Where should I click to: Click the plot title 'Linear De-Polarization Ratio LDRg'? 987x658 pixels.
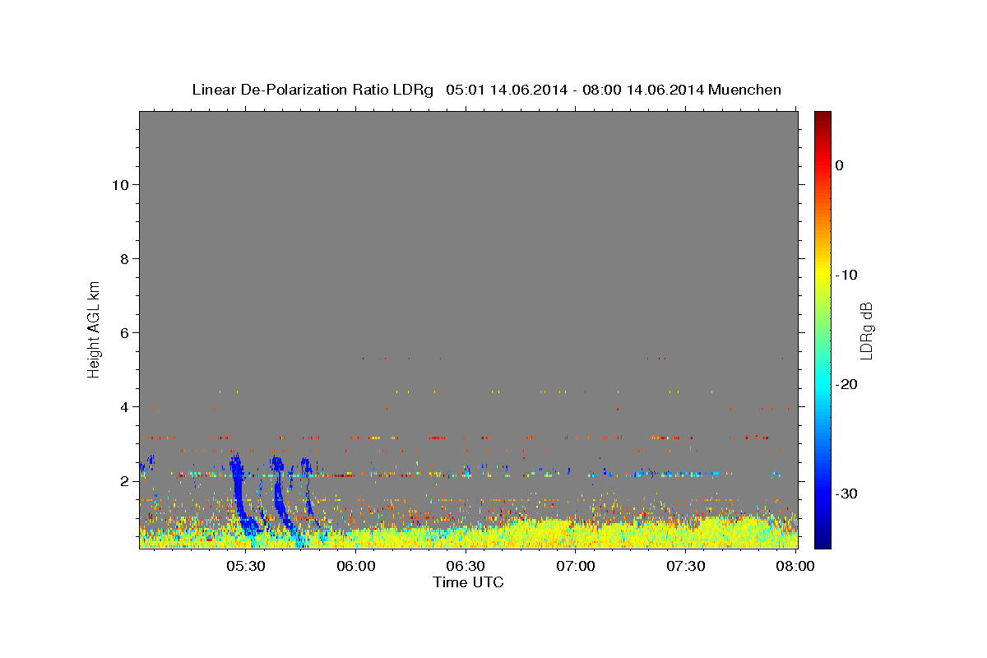[x=313, y=90]
